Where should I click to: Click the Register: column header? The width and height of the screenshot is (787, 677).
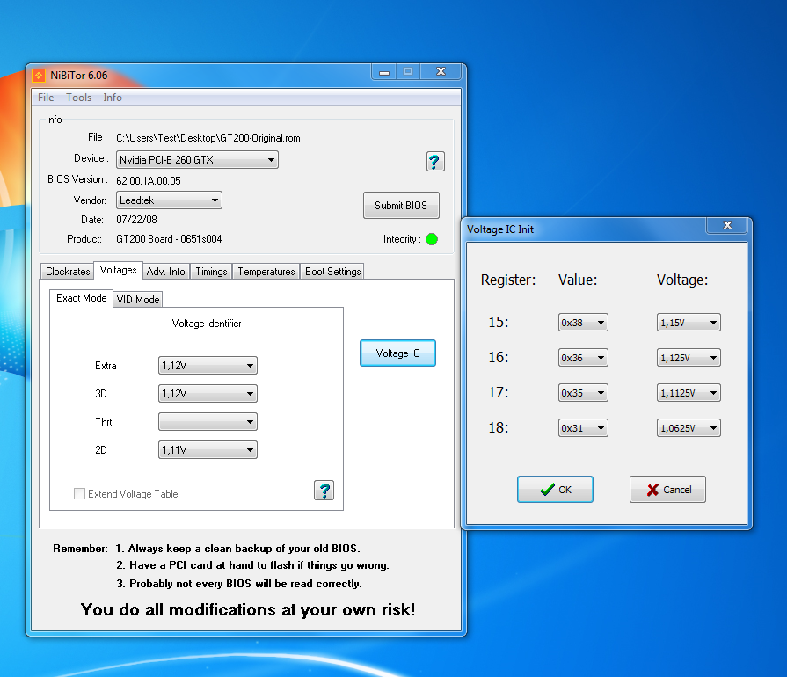508,280
